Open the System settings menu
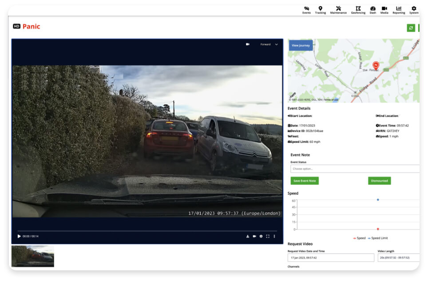This screenshot has height=281, width=428. click(x=414, y=10)
